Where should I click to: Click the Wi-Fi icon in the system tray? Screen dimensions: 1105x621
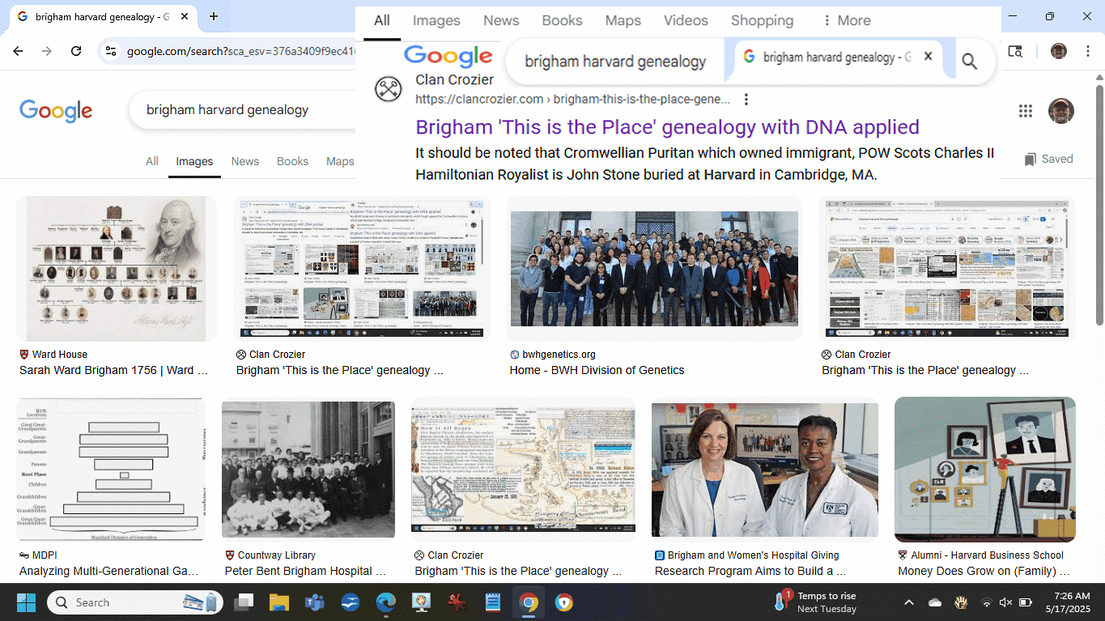click(987, 603)
